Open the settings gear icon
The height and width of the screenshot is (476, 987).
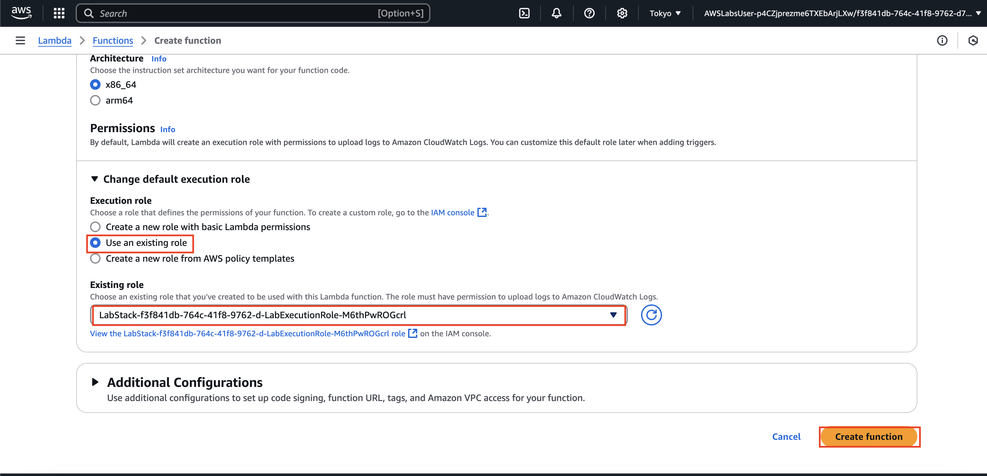click(x=622, y=13)
